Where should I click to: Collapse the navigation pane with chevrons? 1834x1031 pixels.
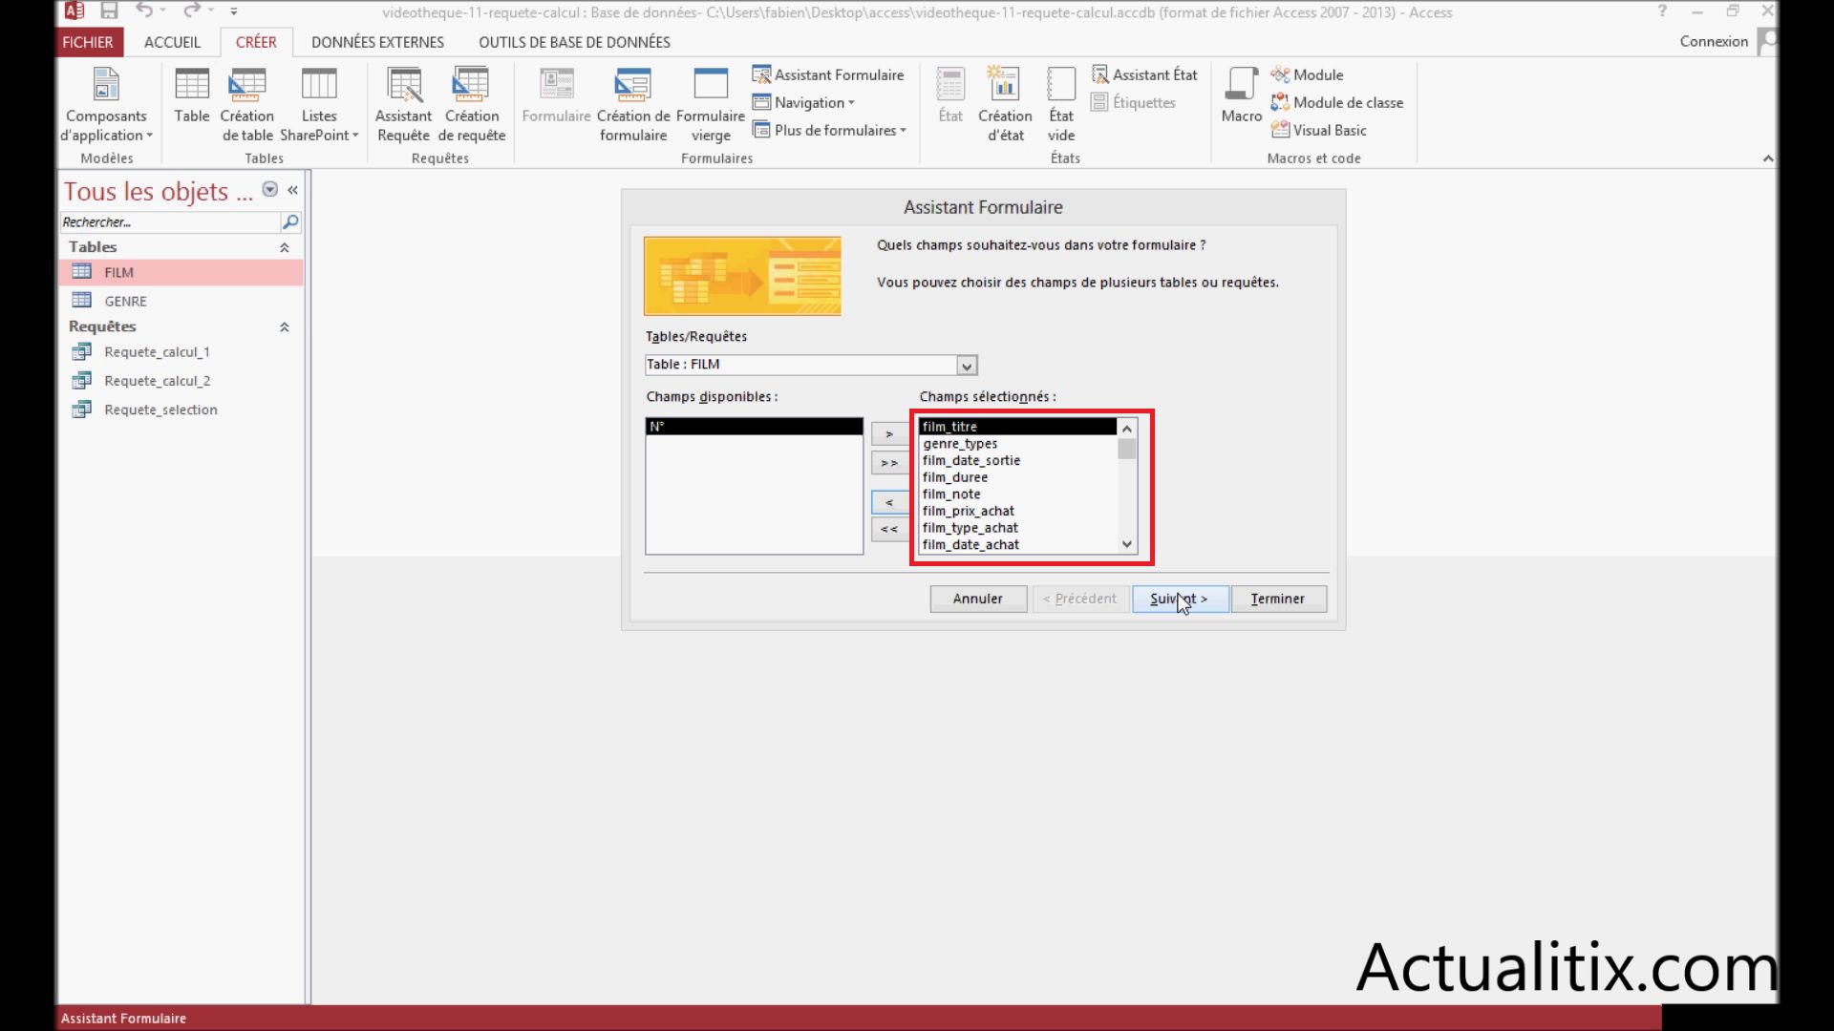[293, 190]
